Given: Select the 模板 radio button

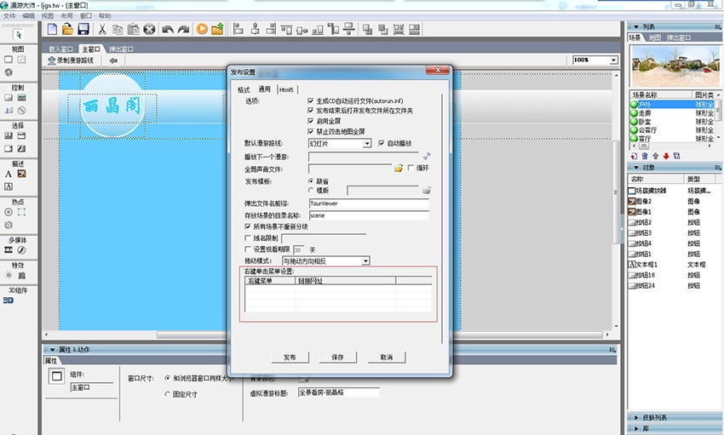Looking at the screenshot, I should (x=311, y=190).
